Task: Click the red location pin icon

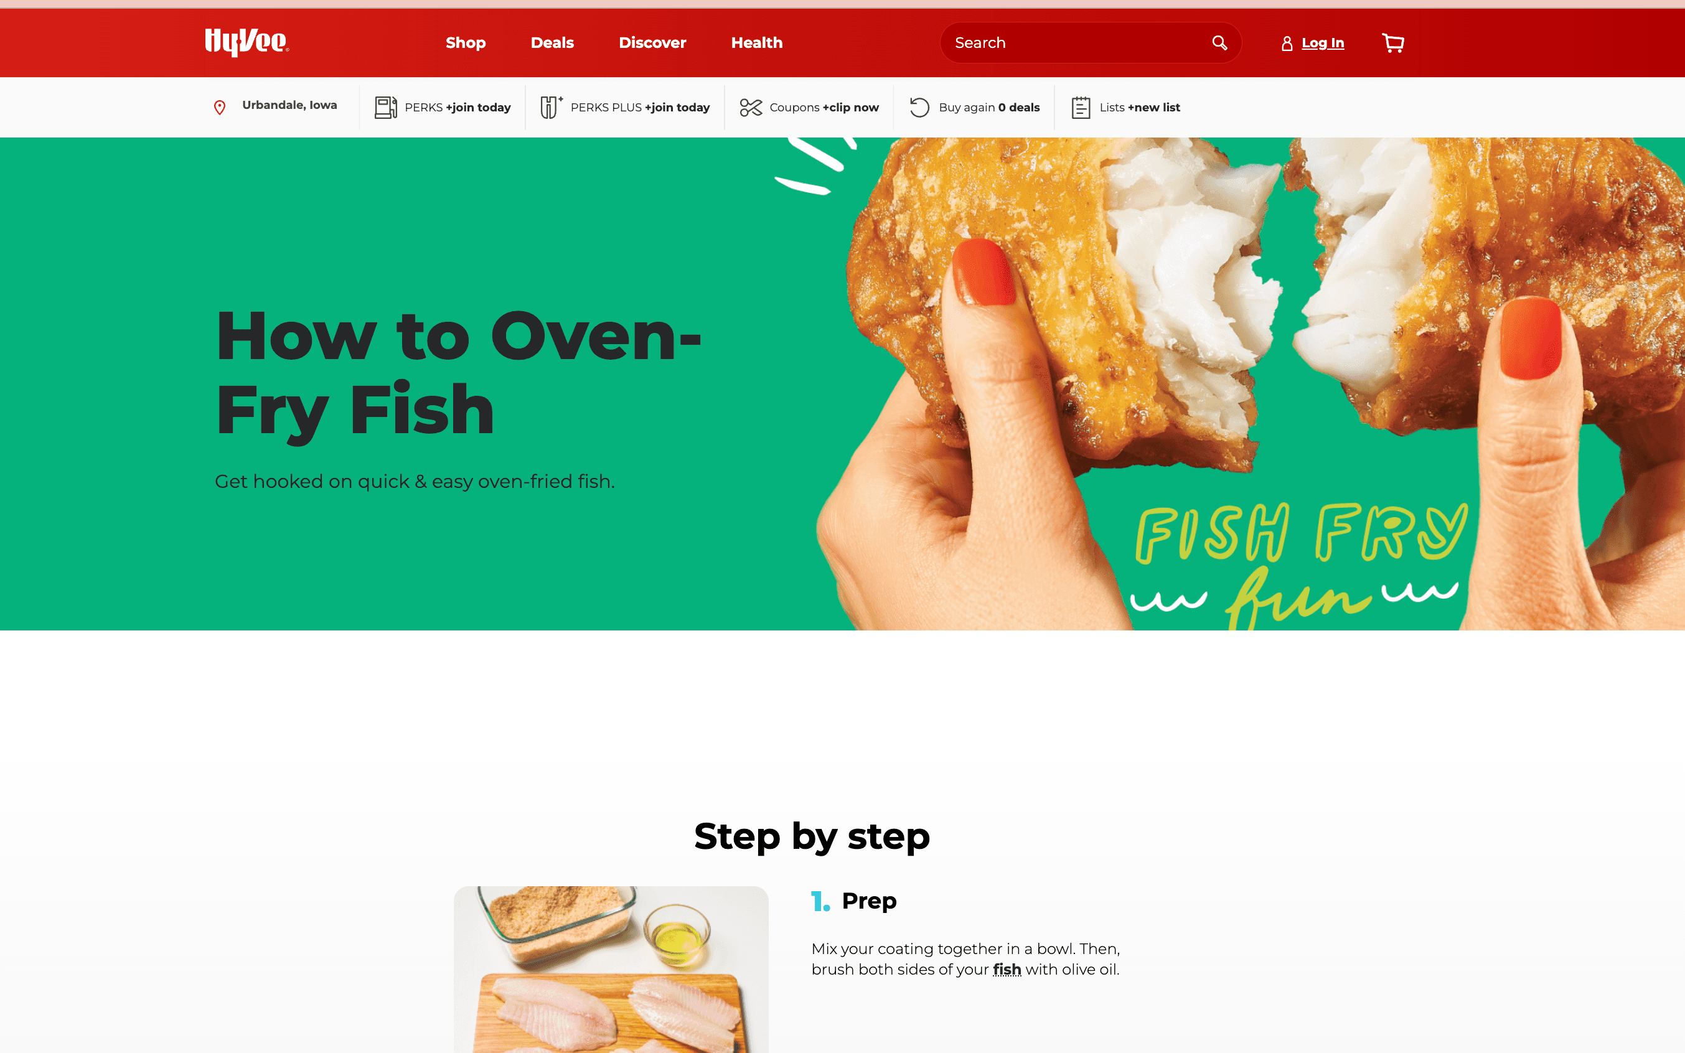Action: click(x=220, y=107)
